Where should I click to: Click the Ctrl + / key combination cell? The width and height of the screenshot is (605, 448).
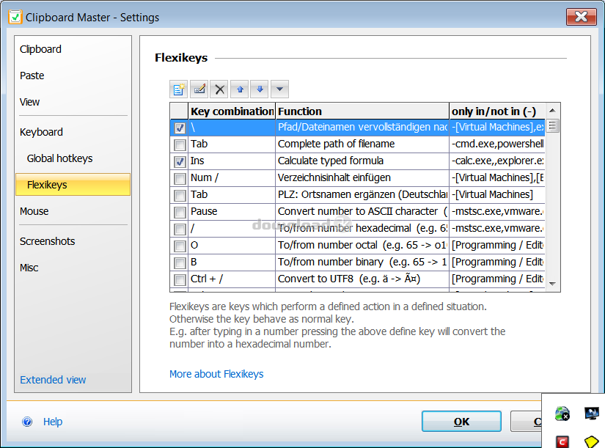(x=232, y=279)
